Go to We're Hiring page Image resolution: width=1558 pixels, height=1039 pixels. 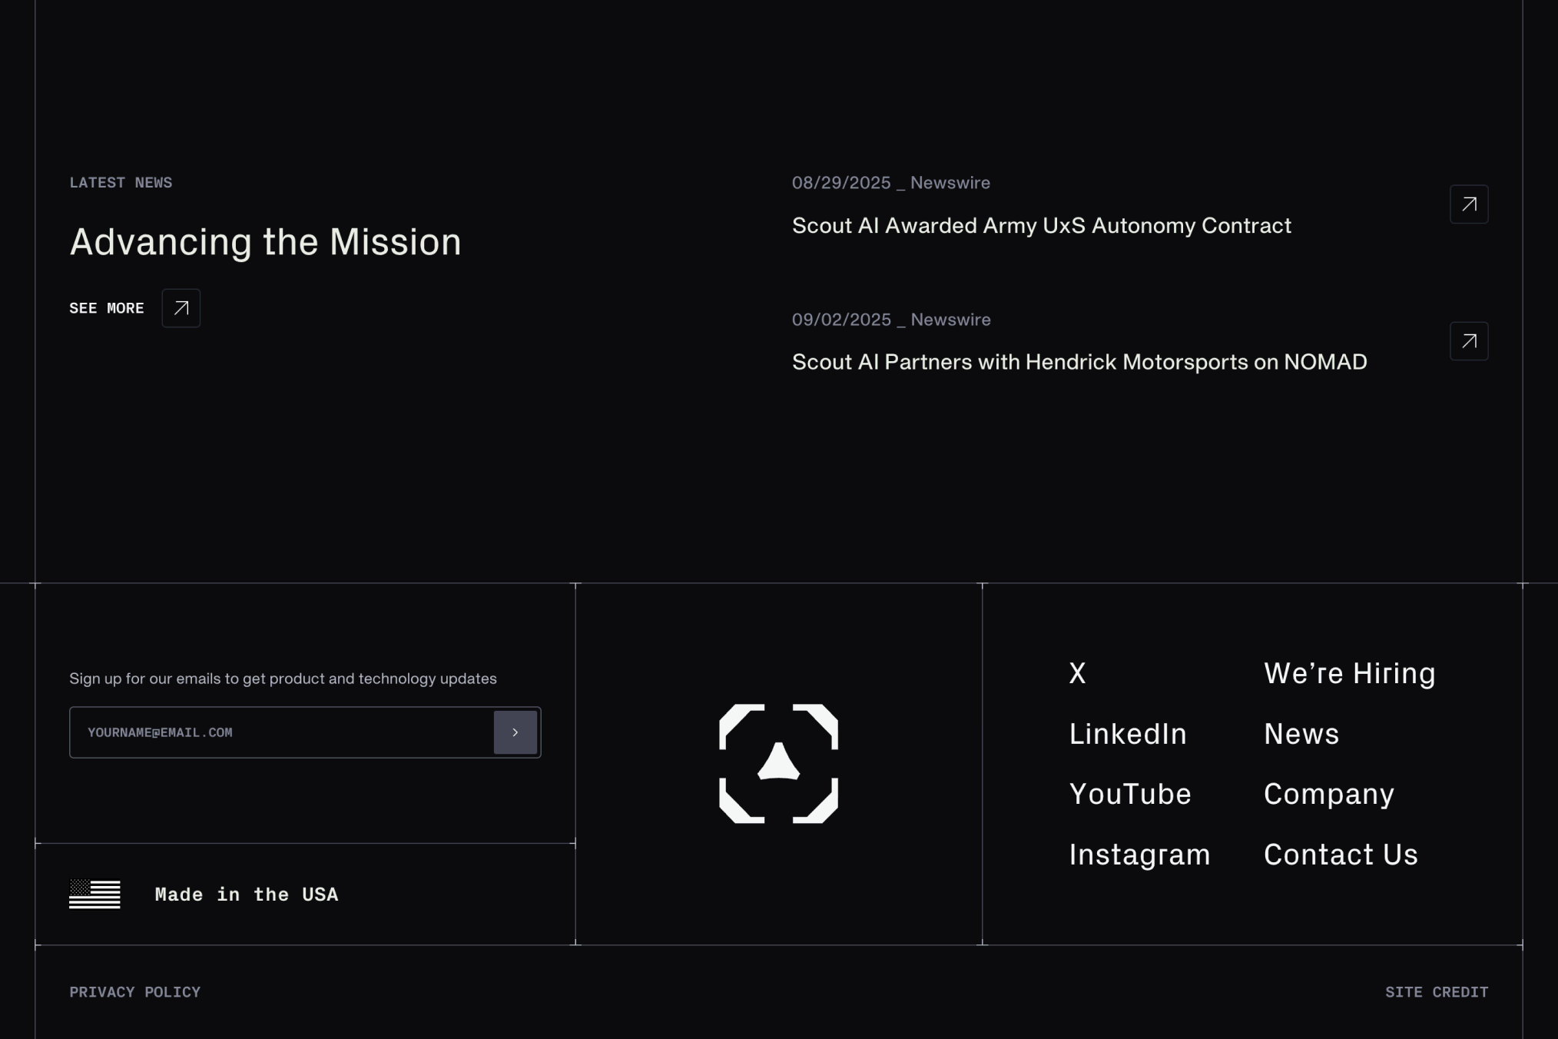[1349, 673]
